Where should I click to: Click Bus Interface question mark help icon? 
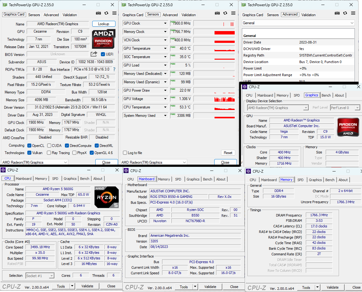114,69
